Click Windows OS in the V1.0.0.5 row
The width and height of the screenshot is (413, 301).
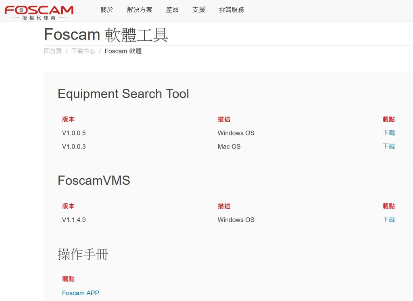(236, 133)
